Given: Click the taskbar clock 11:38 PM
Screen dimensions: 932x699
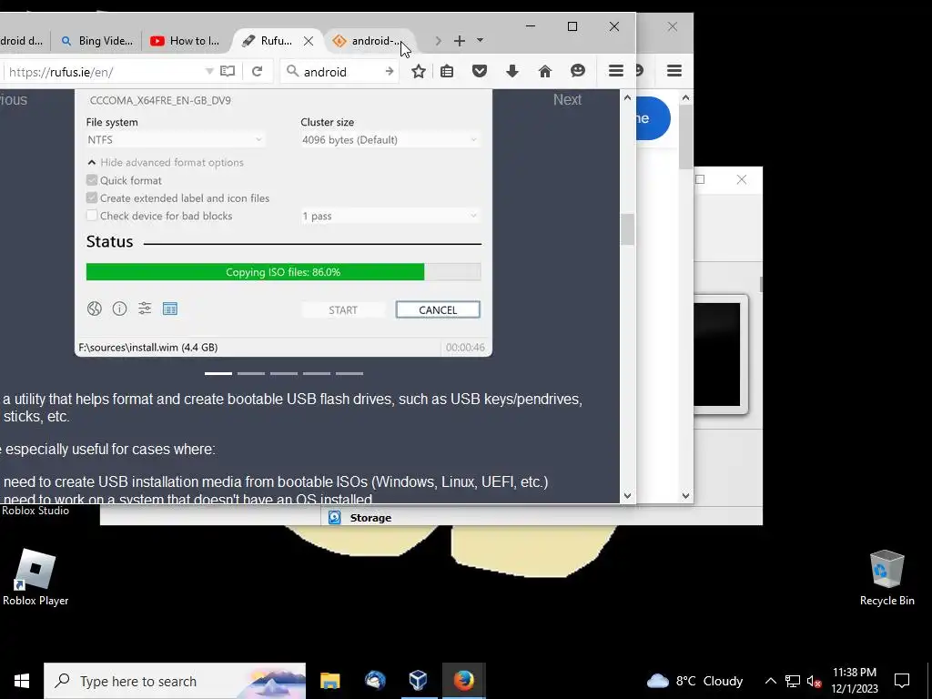Looking at the screenshot, I should point(854,681).
